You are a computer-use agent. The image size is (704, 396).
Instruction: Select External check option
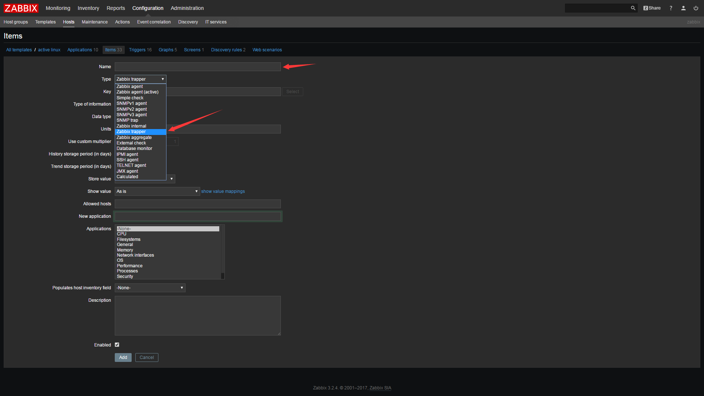click(140, 143)
